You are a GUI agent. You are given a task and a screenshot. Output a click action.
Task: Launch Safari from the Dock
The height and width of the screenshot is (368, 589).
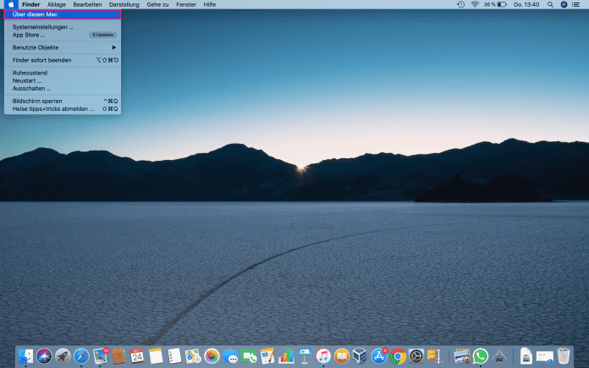(81, 356)
